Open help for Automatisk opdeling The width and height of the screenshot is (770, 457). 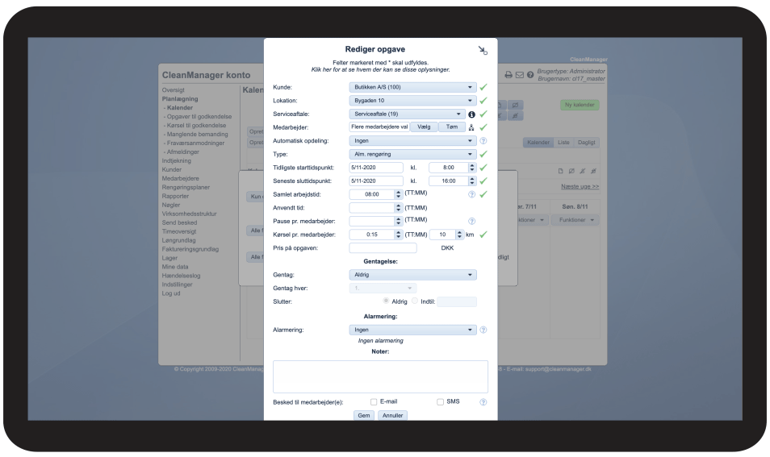(483, 141)
